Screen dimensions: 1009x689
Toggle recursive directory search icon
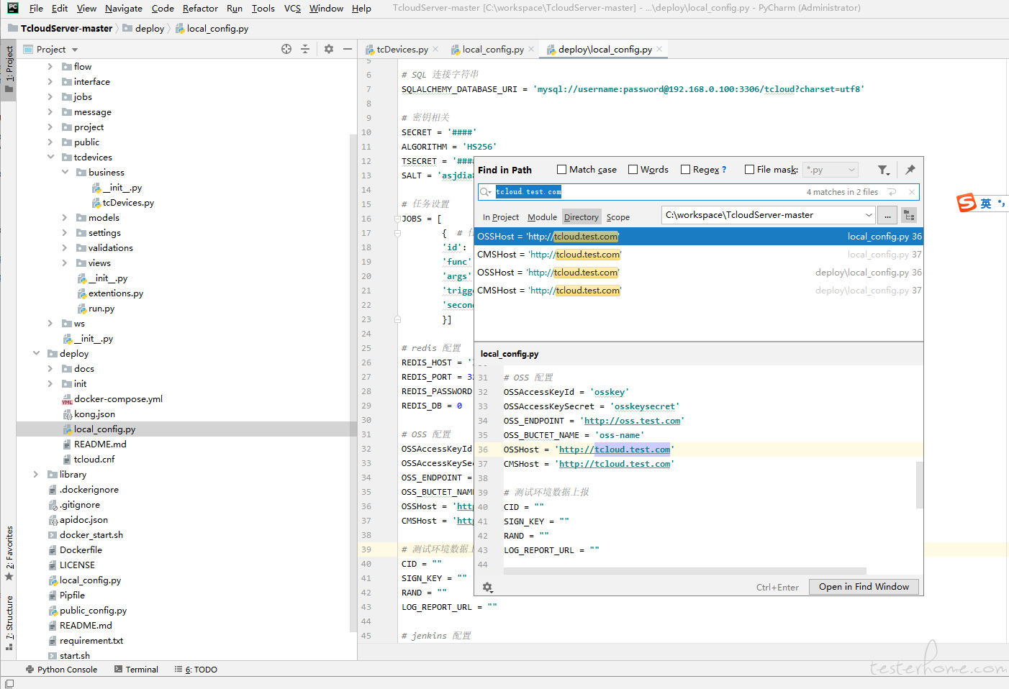[909, 215]
